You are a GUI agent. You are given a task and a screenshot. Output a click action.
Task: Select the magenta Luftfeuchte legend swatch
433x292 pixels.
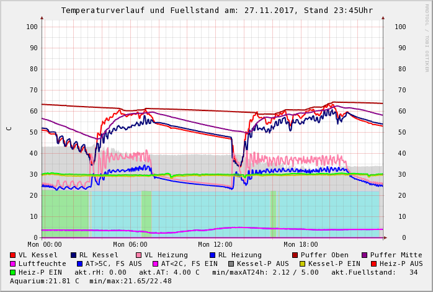coord(13,263)
